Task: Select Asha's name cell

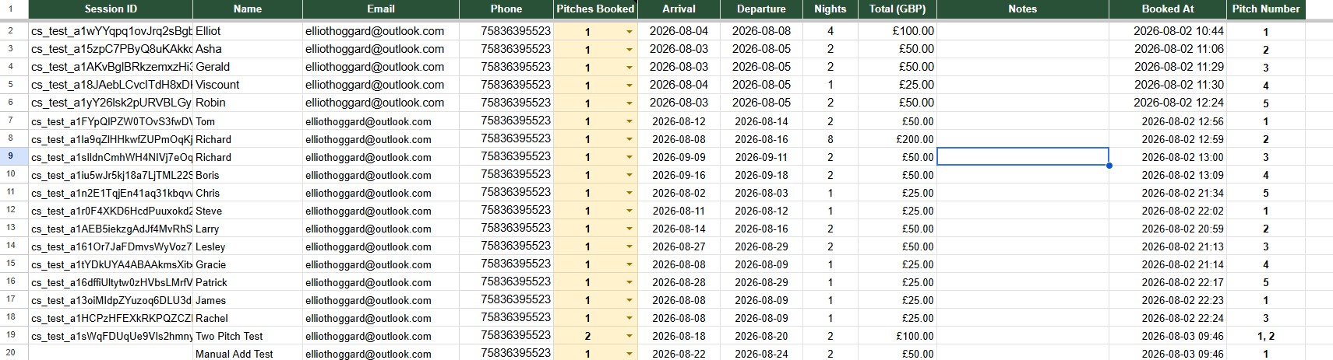Action: [x=248, y=49]
